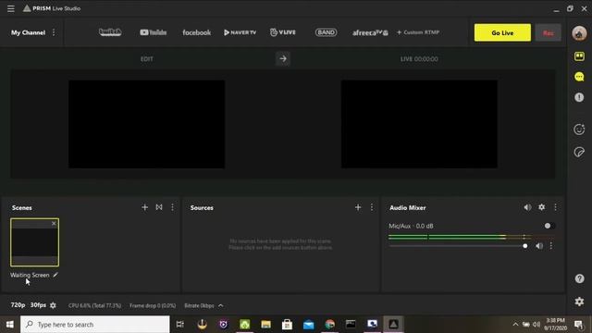592x333 pixels.
Task: Open the hamburger main menu
Action: (10, 8)
